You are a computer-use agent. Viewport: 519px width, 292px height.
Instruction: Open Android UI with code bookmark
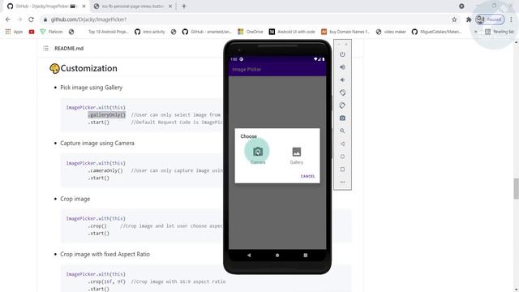(x=292, y=32)
